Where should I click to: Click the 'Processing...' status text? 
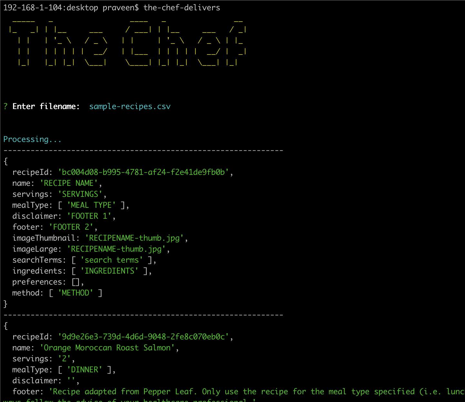click(x=32, y=139)
